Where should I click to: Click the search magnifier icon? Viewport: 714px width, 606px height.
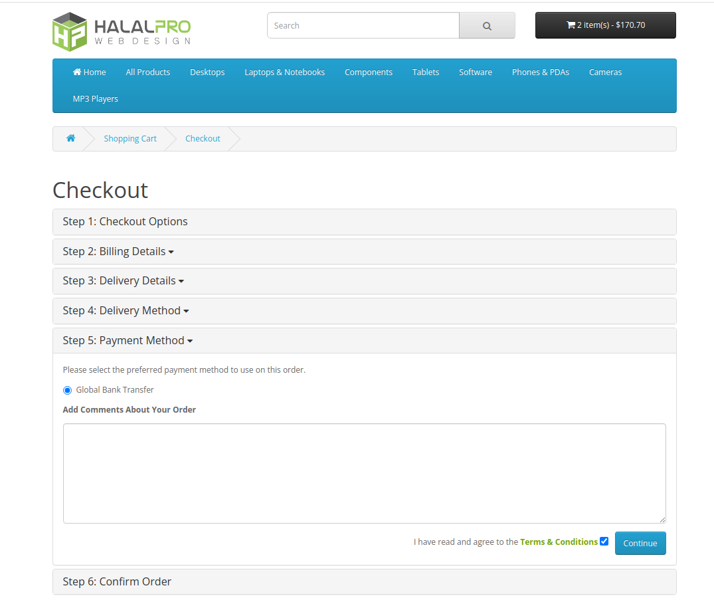tap(487, 25)
